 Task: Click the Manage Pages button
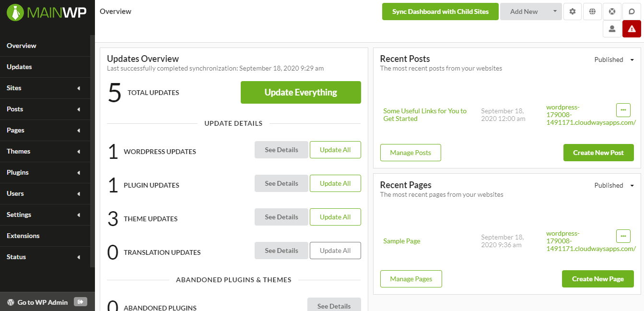tap(411, 279)
